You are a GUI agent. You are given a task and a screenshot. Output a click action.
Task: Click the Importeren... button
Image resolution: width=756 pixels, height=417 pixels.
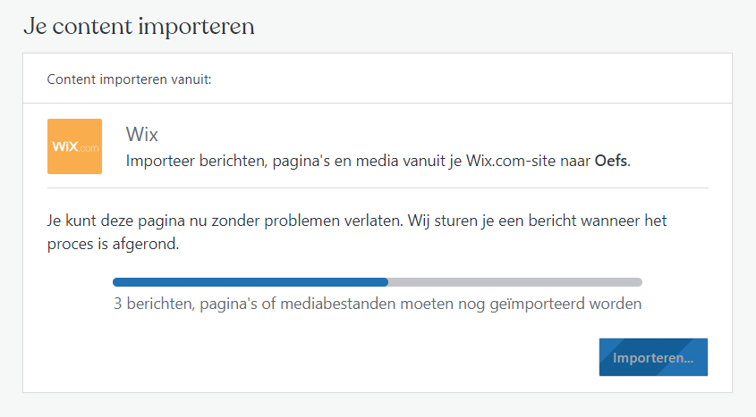coord(653,357)
